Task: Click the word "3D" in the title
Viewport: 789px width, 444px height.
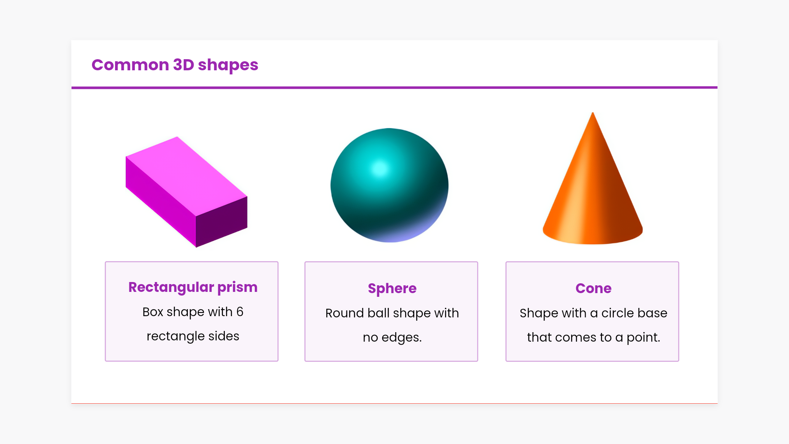Action: [183, 65]
